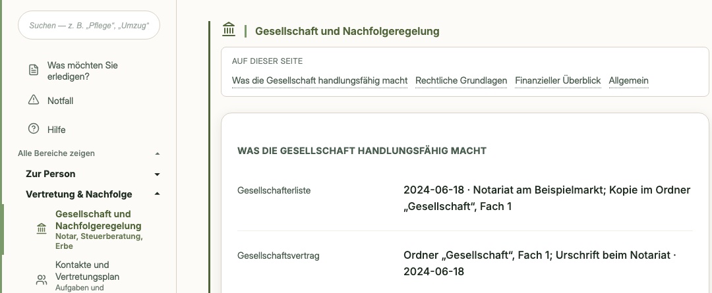Collapse the 'Alle Bereiche zeigen' arrow

coord(157,154)
